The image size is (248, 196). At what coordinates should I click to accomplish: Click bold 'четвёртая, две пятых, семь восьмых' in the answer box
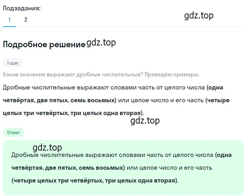67,168
